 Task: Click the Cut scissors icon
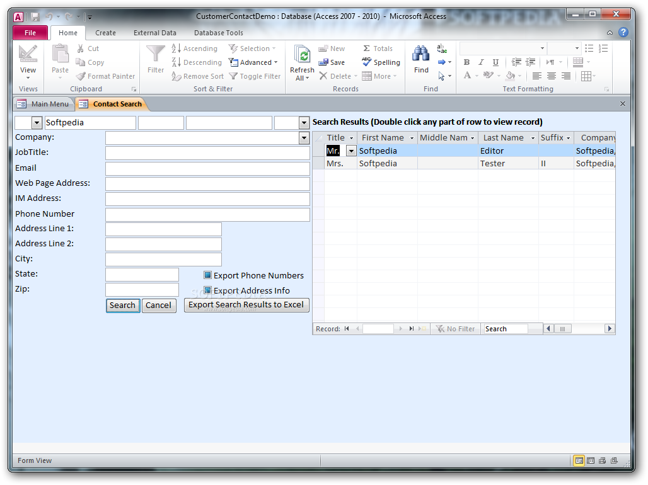click(x=81, y=48)
